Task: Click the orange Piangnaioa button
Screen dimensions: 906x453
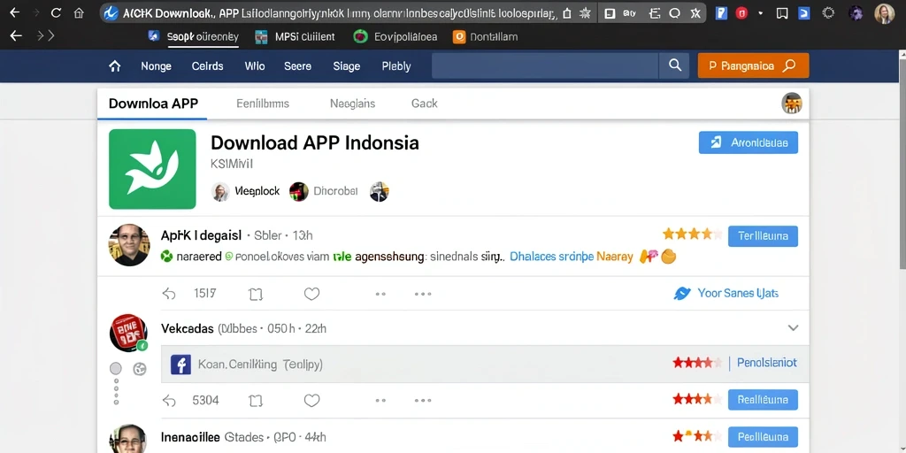Action: [754, 65]
